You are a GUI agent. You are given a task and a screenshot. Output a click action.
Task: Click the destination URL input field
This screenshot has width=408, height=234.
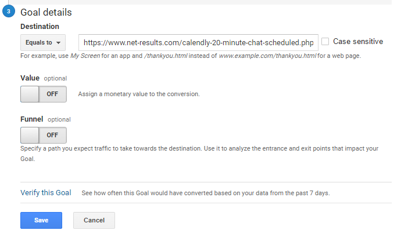pyautogui.click(x=198, y=42)
